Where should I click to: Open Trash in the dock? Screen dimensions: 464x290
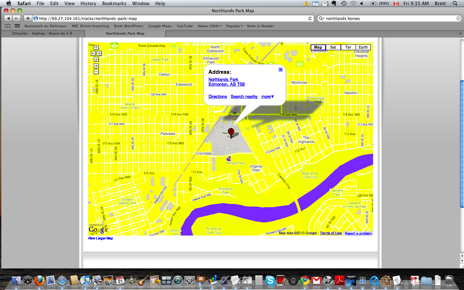449,280
